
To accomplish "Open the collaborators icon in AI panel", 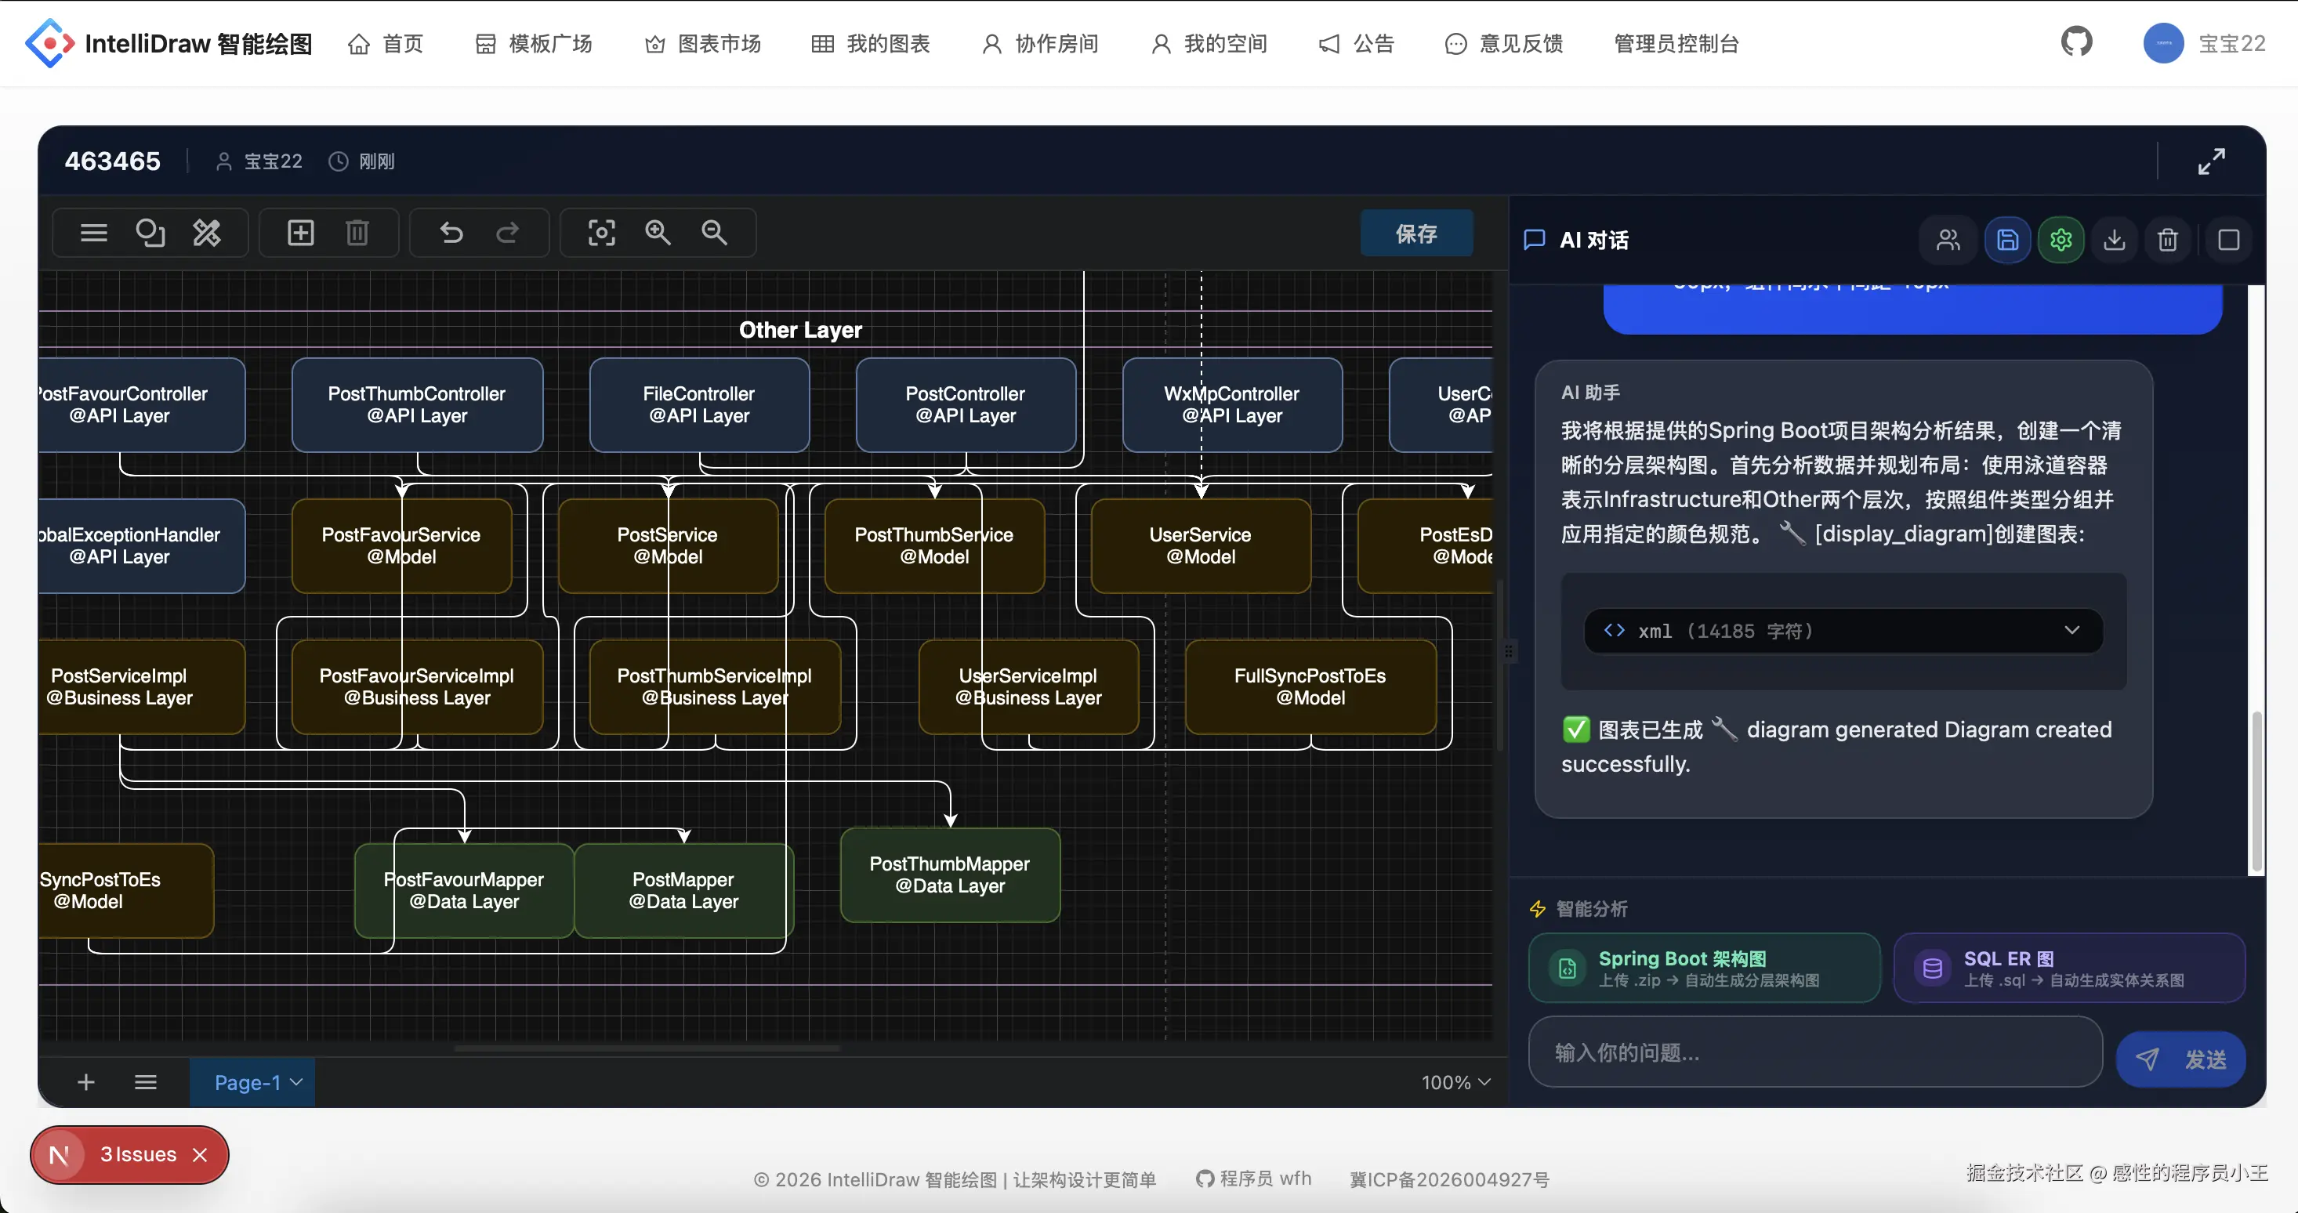I will (x=1948, y=240).
